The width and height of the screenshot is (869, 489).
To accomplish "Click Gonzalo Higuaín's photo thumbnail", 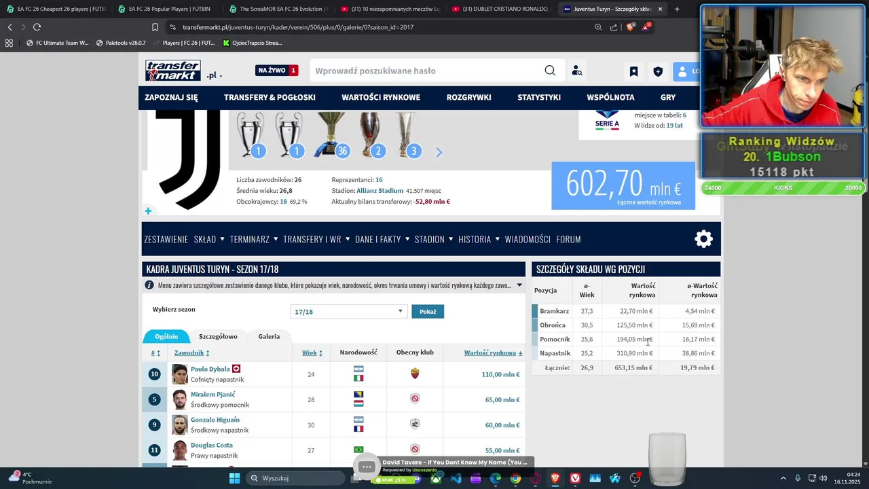I will pos(179,425).
